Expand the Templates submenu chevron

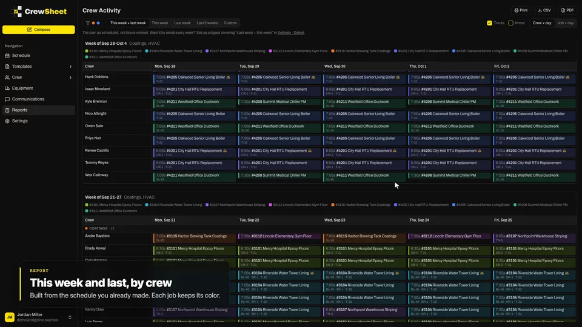click(70, 67)
